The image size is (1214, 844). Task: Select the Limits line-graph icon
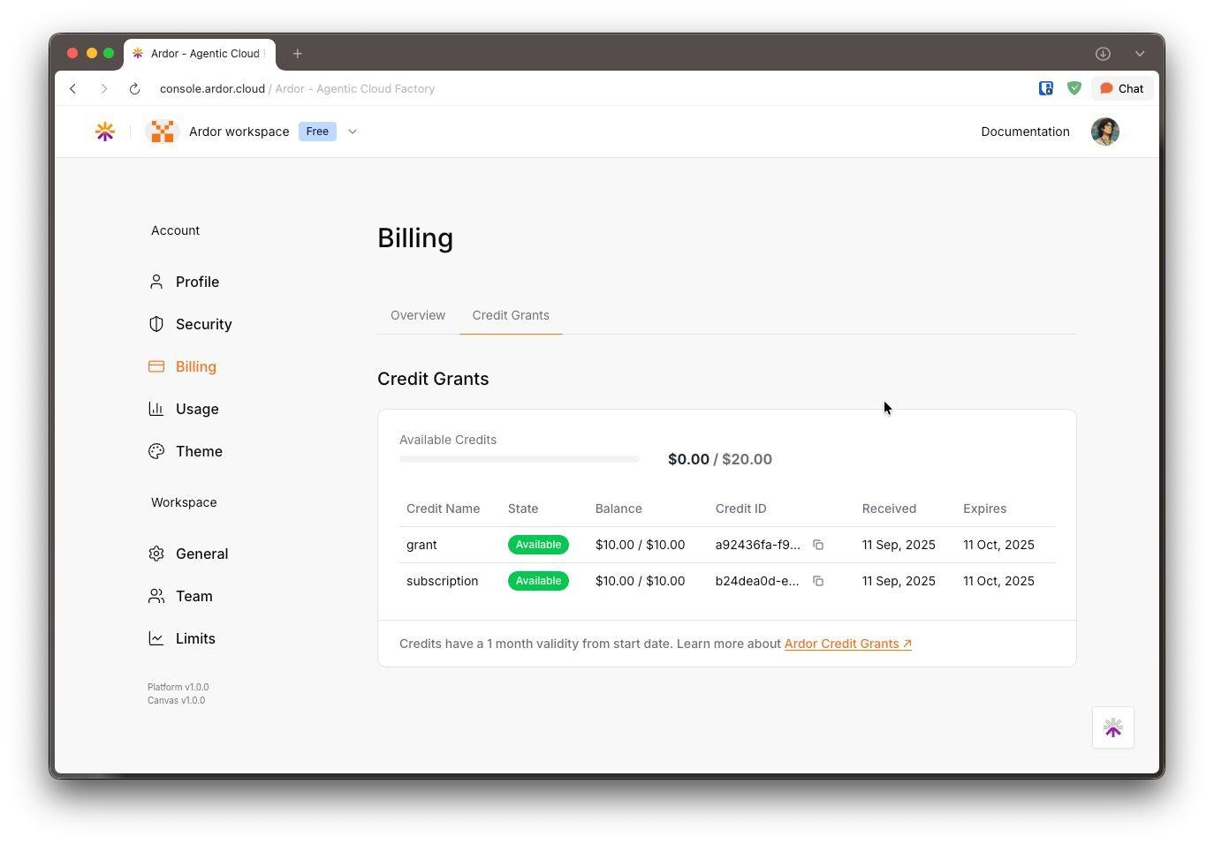(x=156, y=637)
